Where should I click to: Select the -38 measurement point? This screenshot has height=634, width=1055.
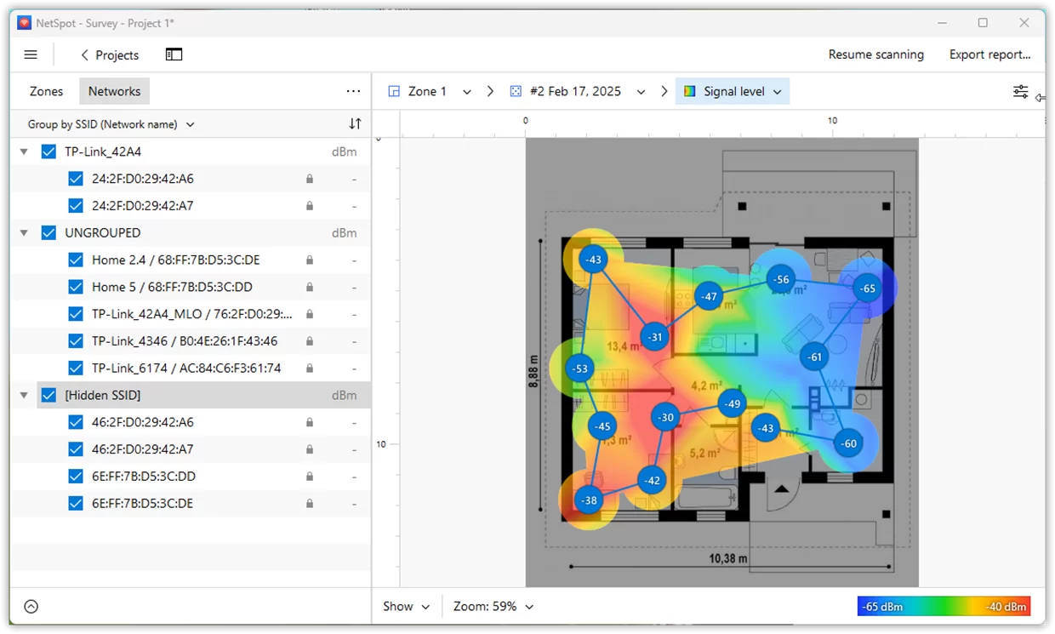589,500
